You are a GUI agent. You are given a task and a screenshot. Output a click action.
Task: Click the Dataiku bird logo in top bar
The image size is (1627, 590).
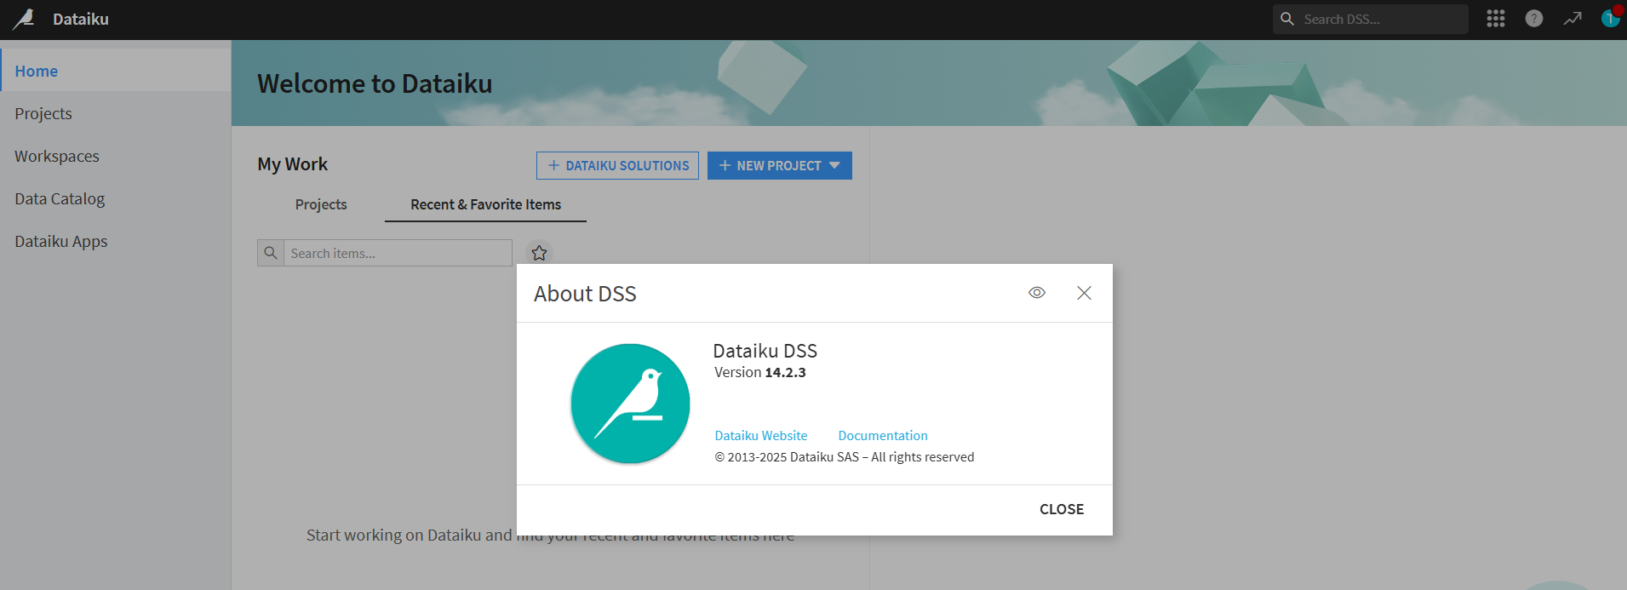point(24,19)
